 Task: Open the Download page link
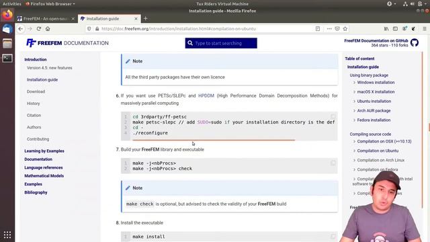36,91
